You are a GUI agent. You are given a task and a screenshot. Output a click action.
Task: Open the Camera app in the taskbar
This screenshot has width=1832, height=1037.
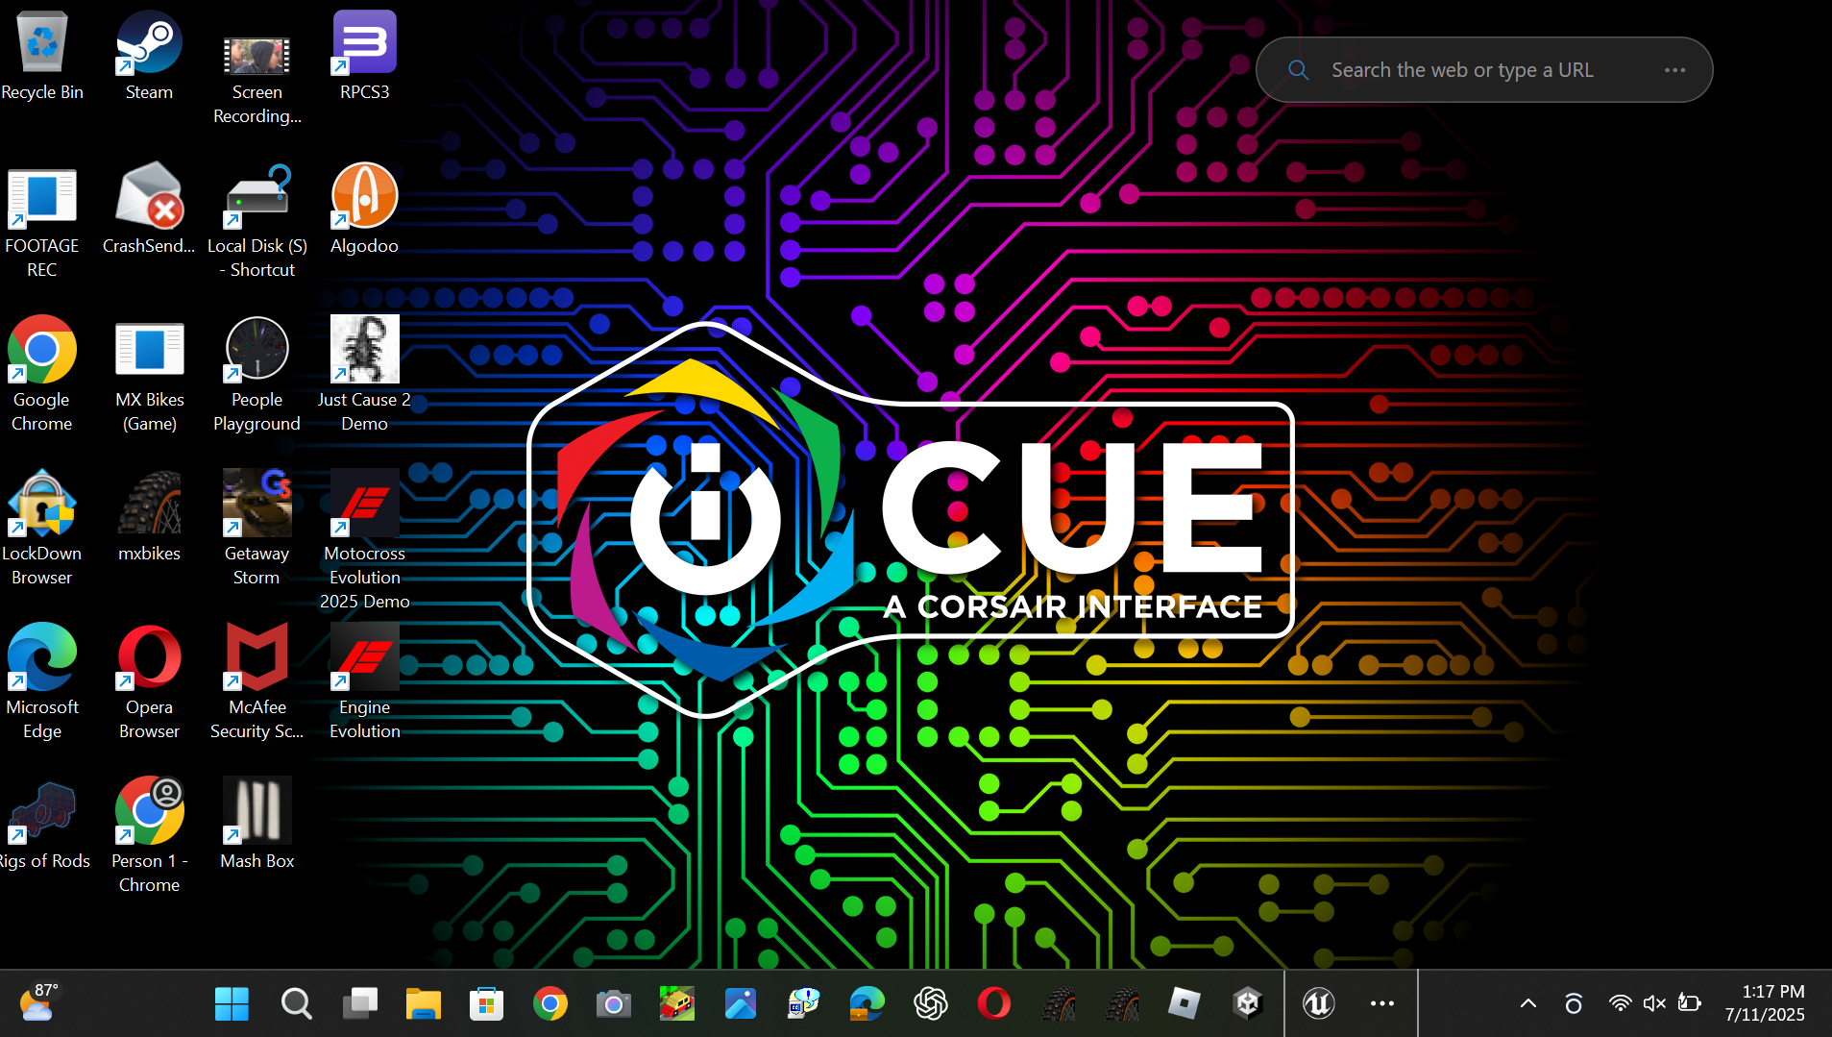[613, 1004]
